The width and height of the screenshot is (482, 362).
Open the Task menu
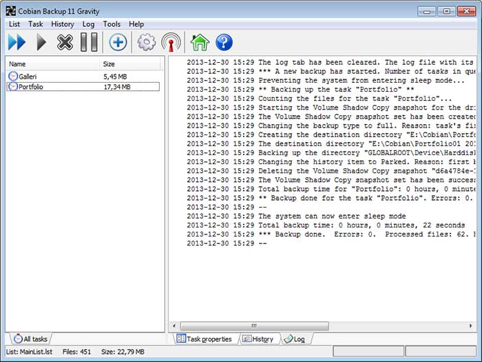tap(36, 24)
